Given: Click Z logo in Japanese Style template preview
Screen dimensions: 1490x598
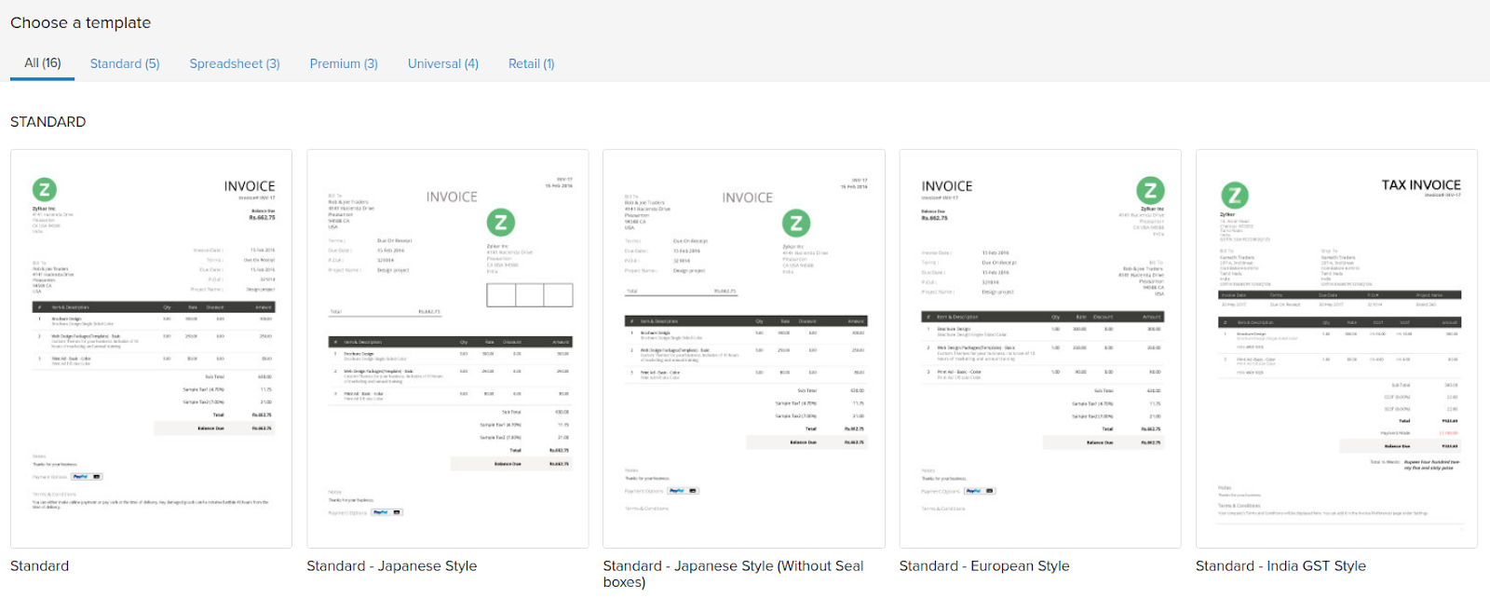Looking at the screenshot, I should pyautogui.click(x=501, y=223).
